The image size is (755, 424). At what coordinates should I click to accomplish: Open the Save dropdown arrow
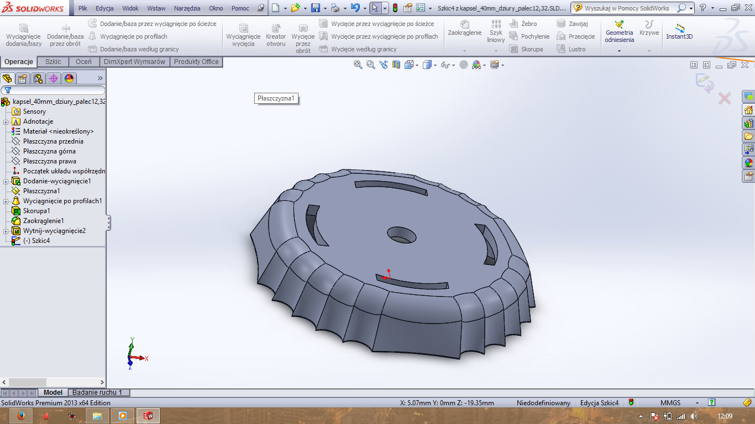pos(324,8)
